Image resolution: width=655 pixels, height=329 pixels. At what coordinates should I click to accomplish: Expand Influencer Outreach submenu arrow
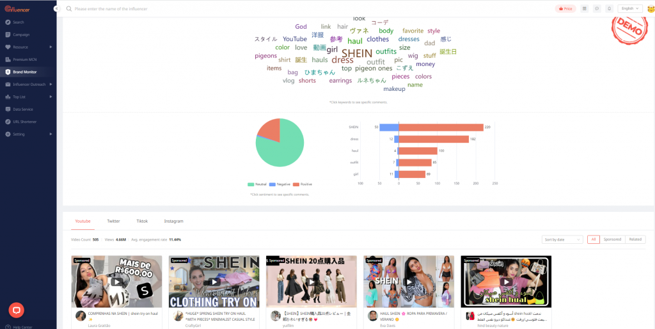click(x=51, y=84)
